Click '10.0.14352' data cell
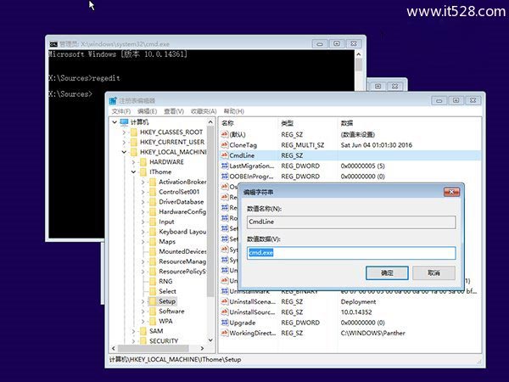The height and width of the screenshot is (382, 509). (x=356, y=312)
